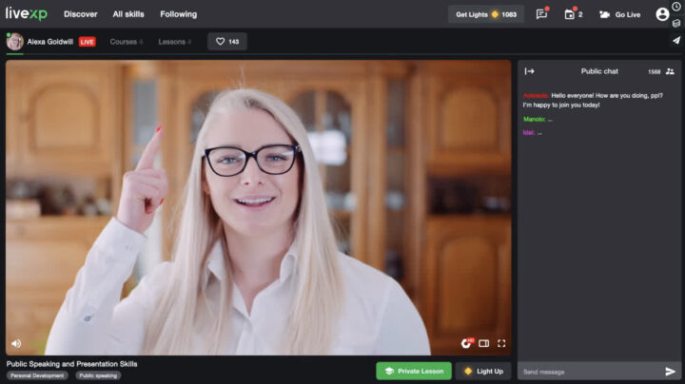Collapse the Public chat panel
685x384 pixels.
pos(530,71)
